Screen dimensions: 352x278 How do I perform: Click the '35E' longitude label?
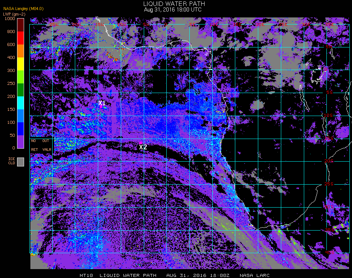(329, 24)
